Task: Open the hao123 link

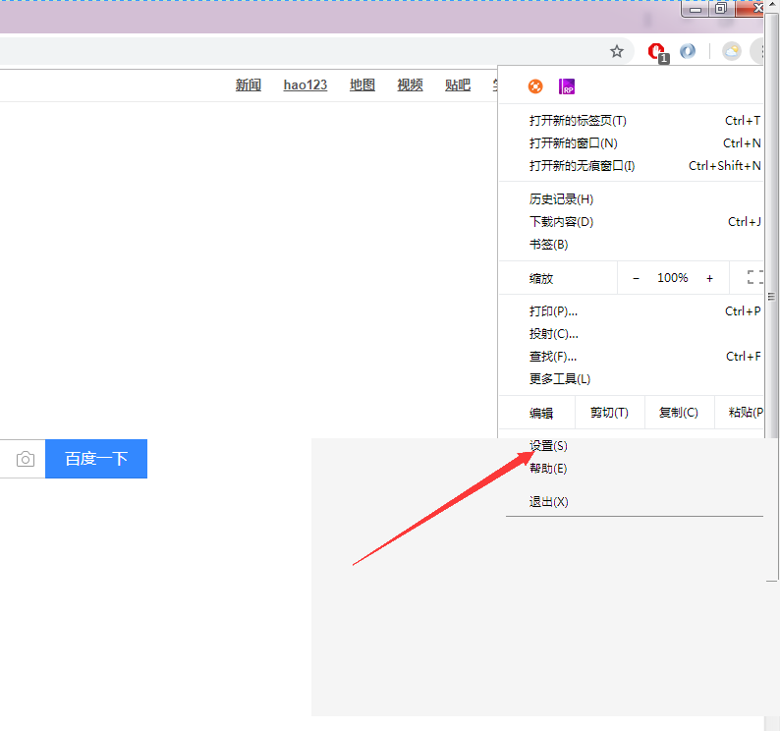Action: (x=306, y=85)
